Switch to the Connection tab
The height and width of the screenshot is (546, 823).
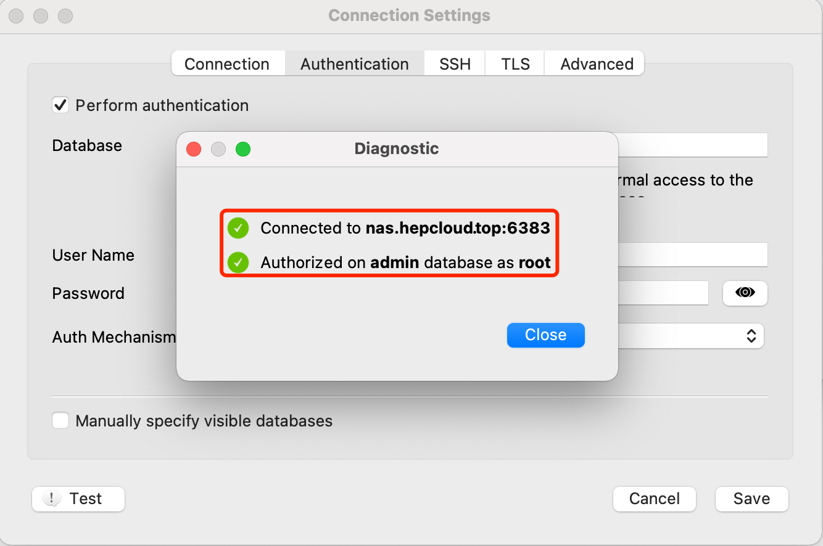[x=227, y=64]
